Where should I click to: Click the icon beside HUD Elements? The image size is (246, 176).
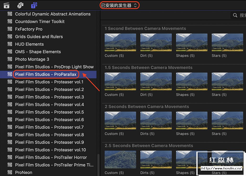(10, 44)
